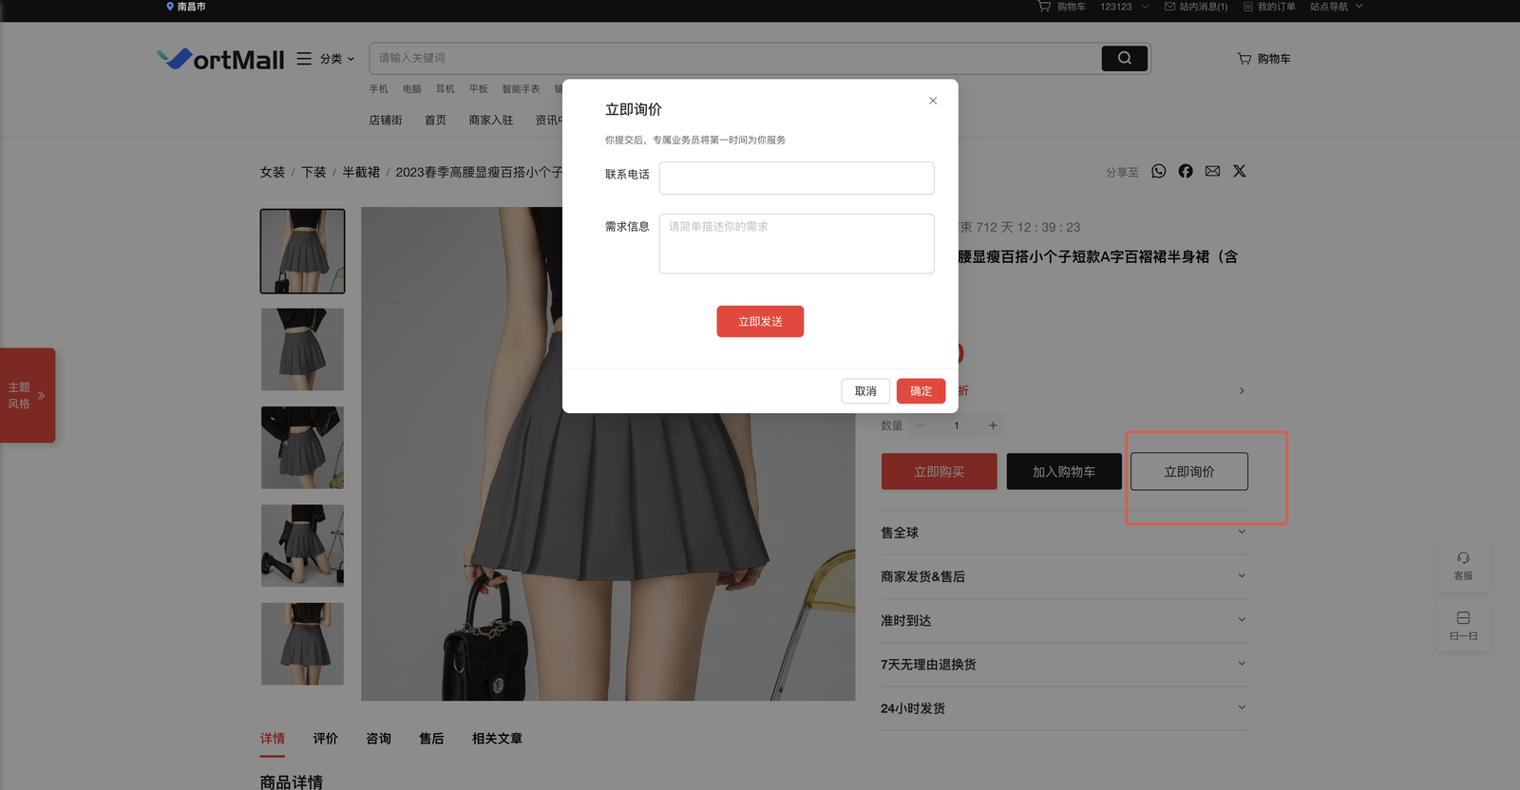Expand the 商家发货&售后 section
1520x790 pixels.
click(1241, 576)
